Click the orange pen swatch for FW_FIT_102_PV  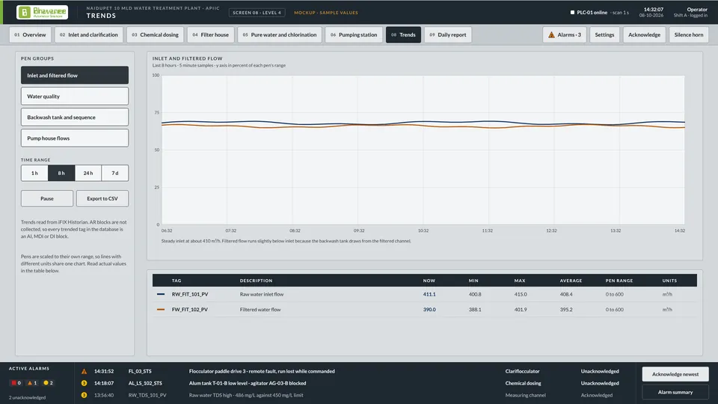(161, 309)
